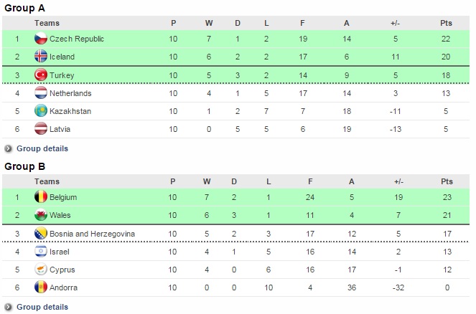Open the Group A details link

[x=42, y=149]
